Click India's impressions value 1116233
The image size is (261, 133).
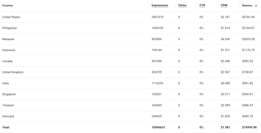pos(157,83)
